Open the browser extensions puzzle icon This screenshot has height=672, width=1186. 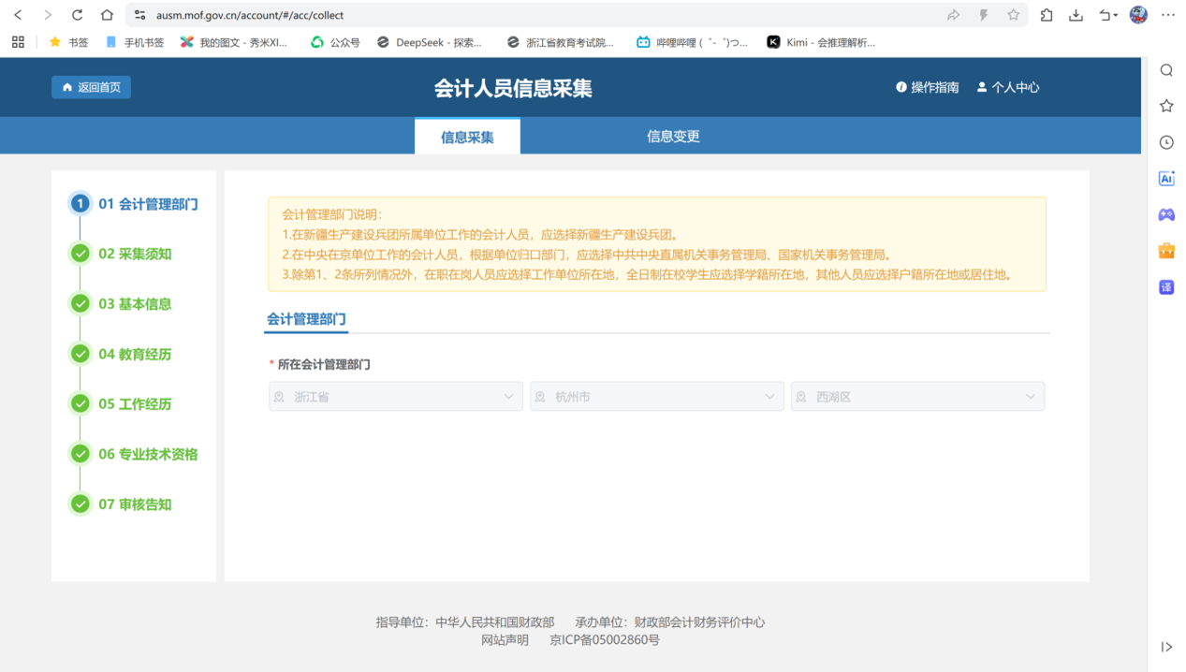pos(1047,15)
